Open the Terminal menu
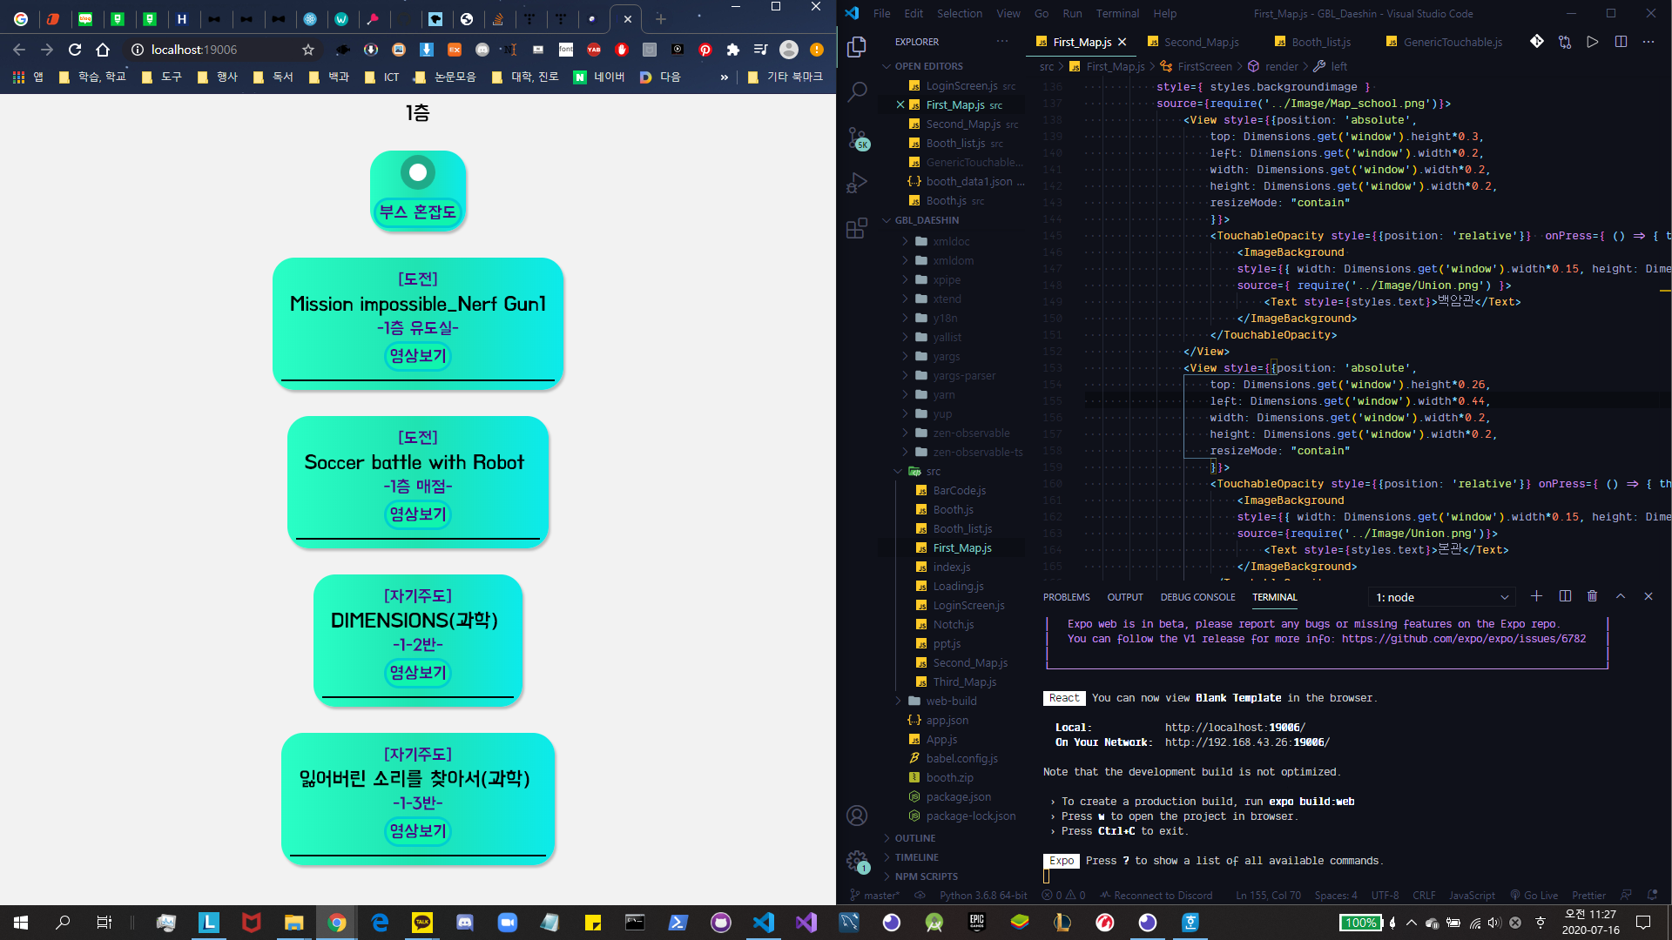The width and height of the screenshot is (1672, 940). pyautogui.click(x=1117, y=13)
